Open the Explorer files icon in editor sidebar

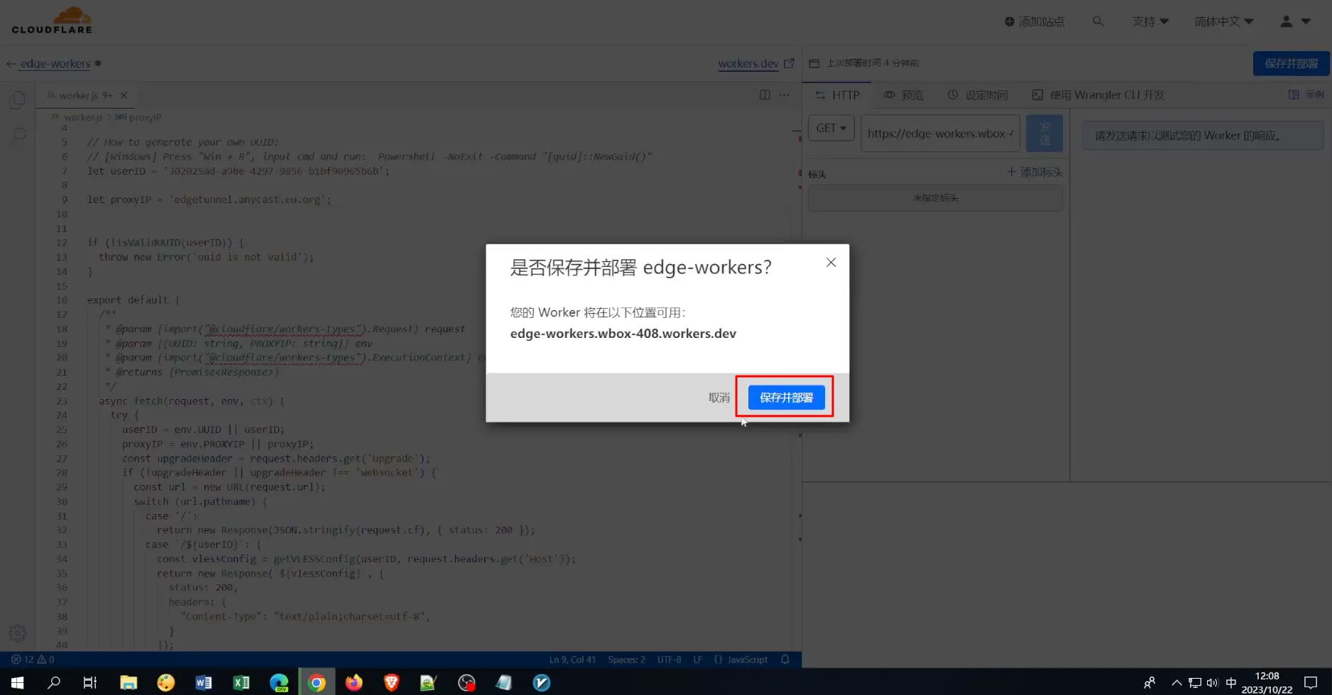pyautogui.click(x=18, y=100)
